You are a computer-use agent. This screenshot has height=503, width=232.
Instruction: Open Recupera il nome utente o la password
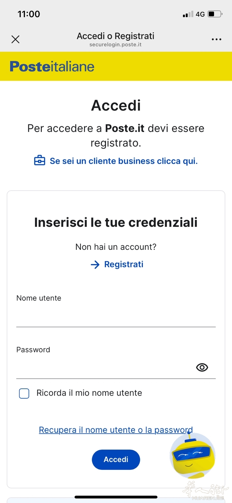[116, 430]
